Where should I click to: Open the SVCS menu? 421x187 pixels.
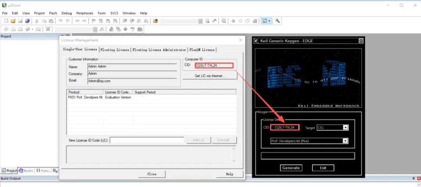(115, 13)
